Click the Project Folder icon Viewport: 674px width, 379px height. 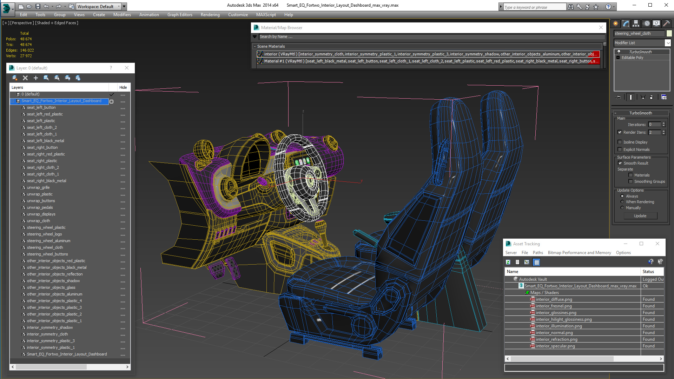pos(72,7)
